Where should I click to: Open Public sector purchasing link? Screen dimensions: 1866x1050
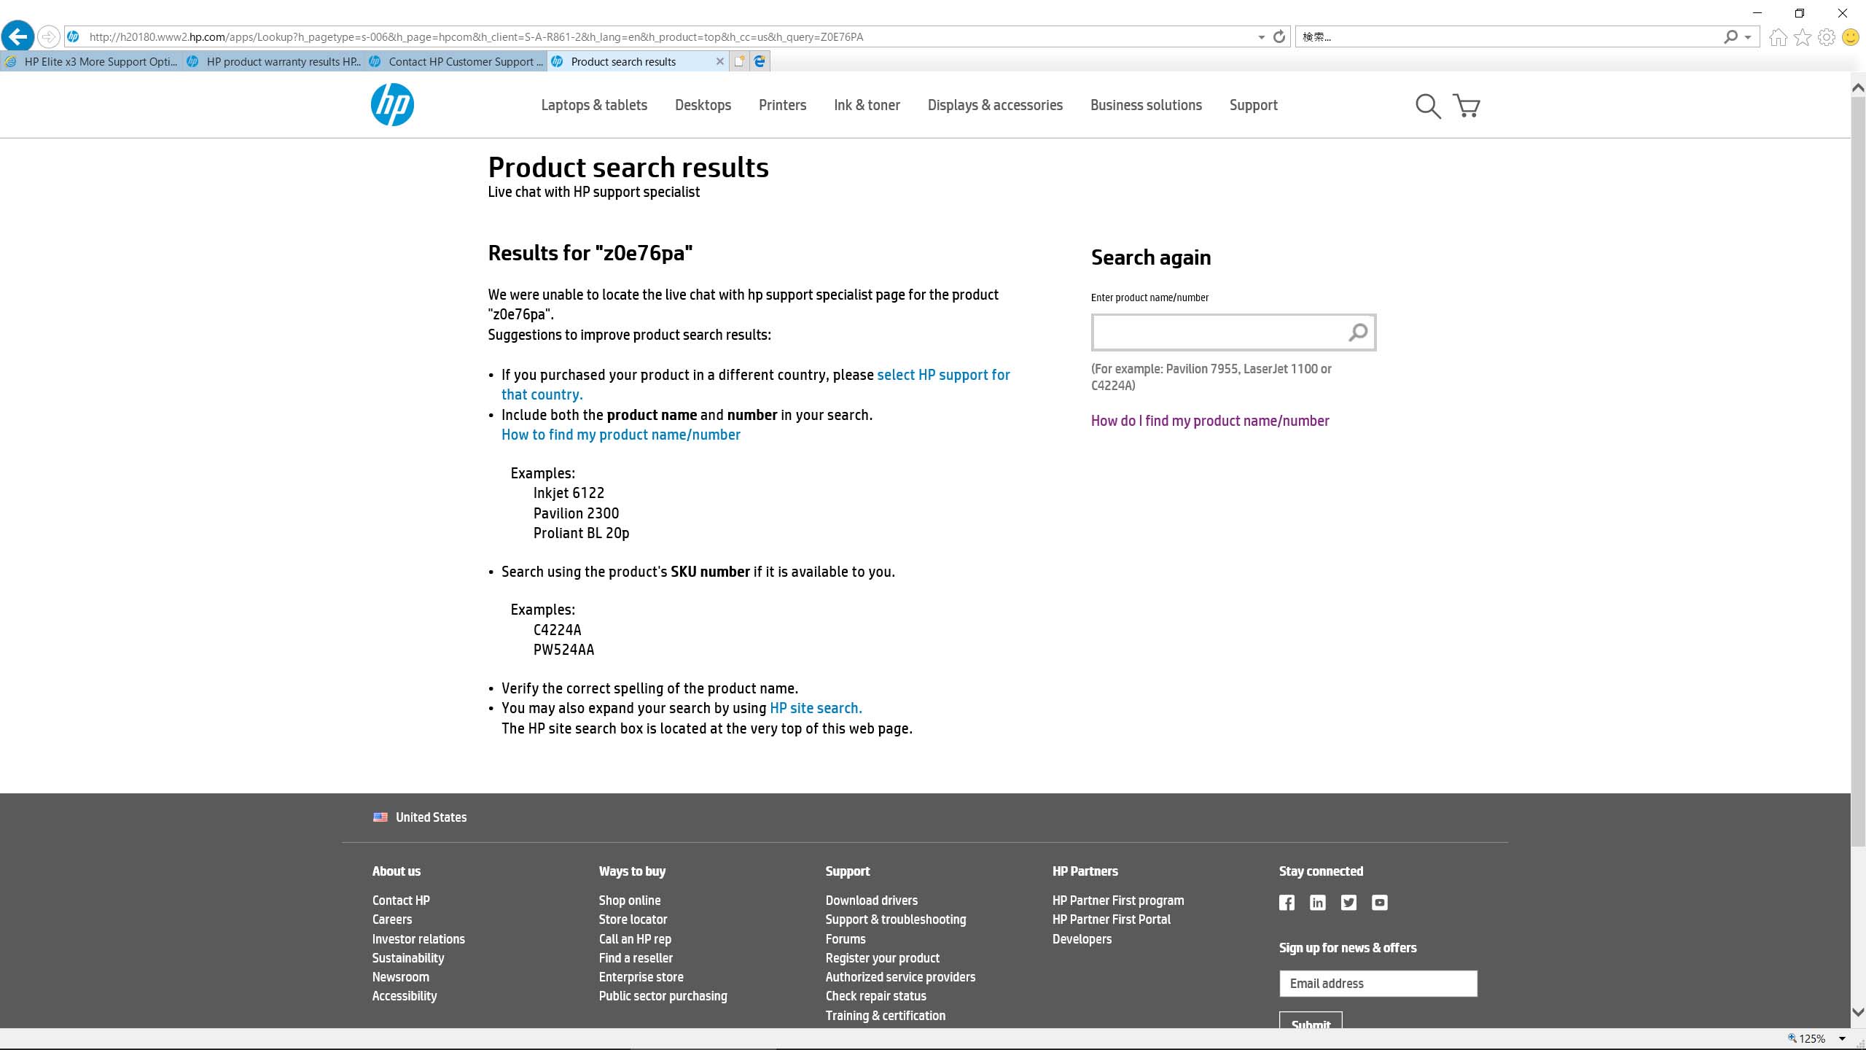click(x=663, y=996)
